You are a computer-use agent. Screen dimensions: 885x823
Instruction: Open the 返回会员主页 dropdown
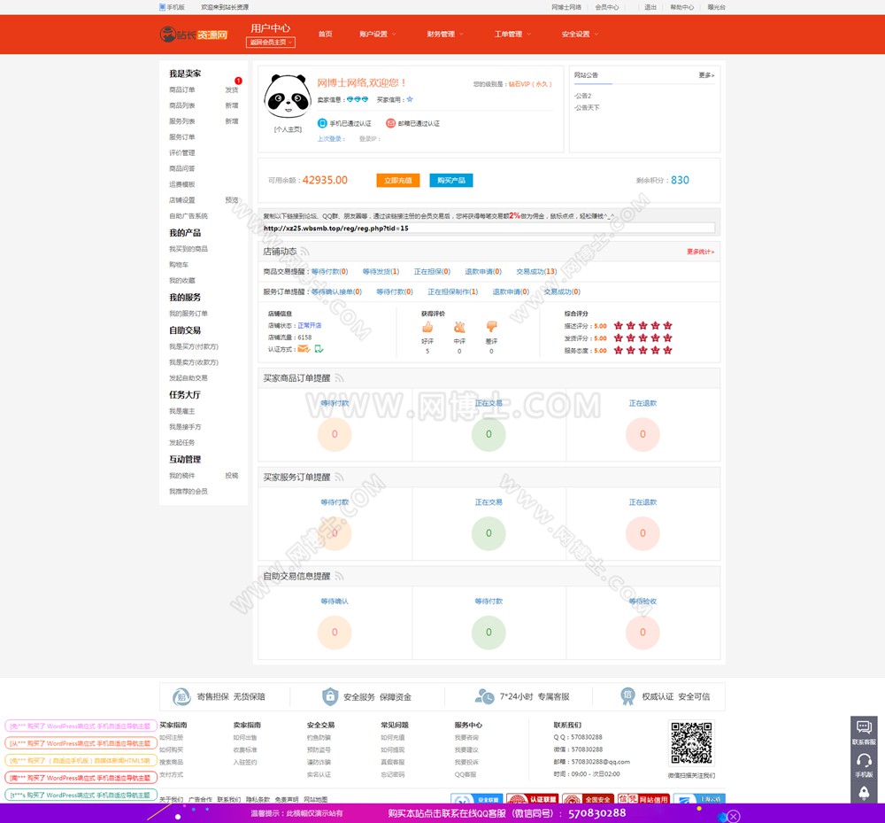271,43
